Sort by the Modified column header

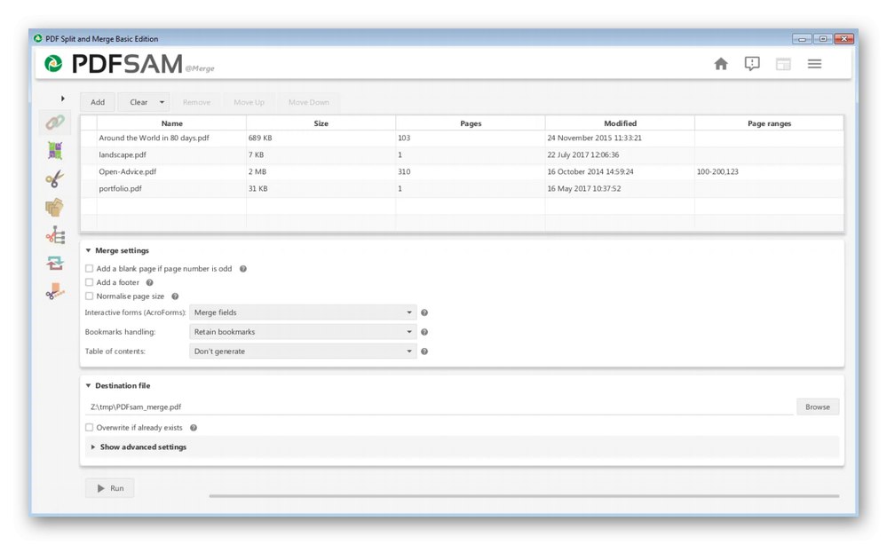620,123
